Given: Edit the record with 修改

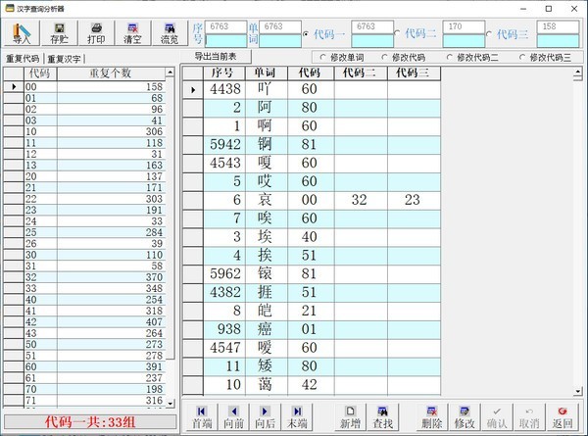Looking at the screenshot, I should (x=465, y=417).
